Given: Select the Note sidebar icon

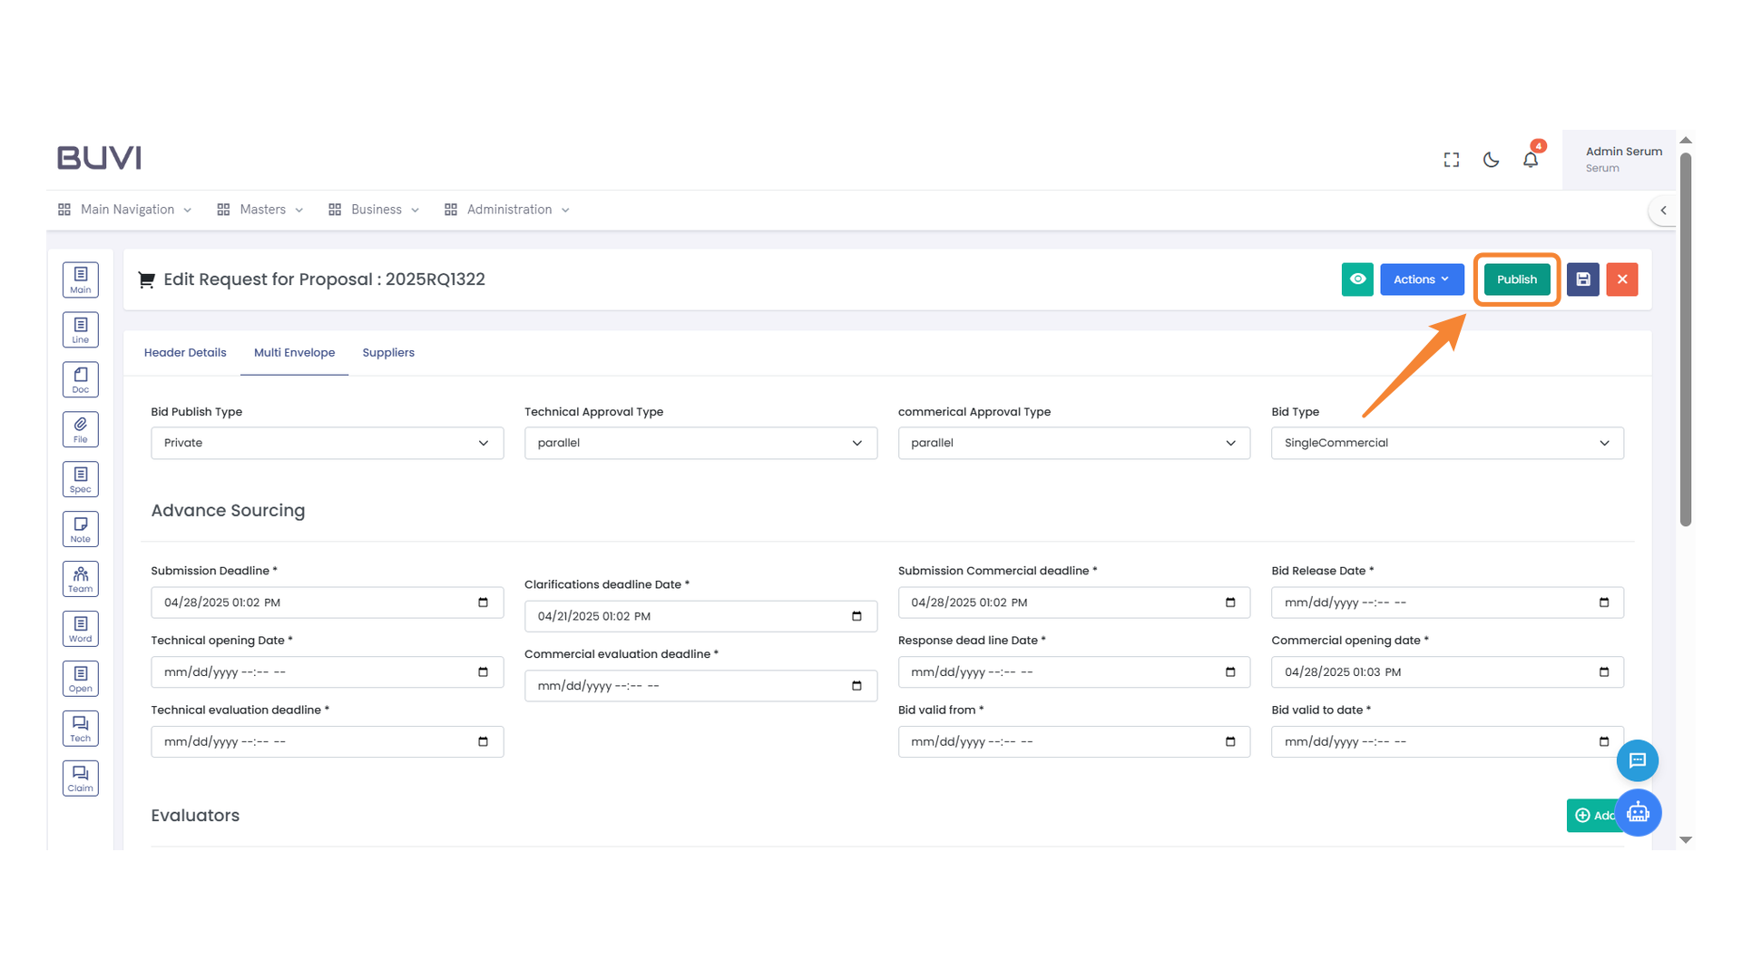Looking at the screenshot, I should [x=81, y=529].
